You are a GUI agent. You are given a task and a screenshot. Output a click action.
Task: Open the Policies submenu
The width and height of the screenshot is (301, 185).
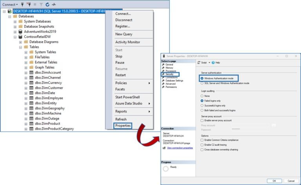tap(132, 83)
